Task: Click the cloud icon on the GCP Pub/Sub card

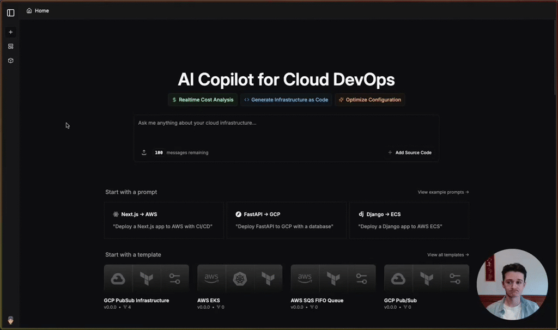Action: coord(398,278)
